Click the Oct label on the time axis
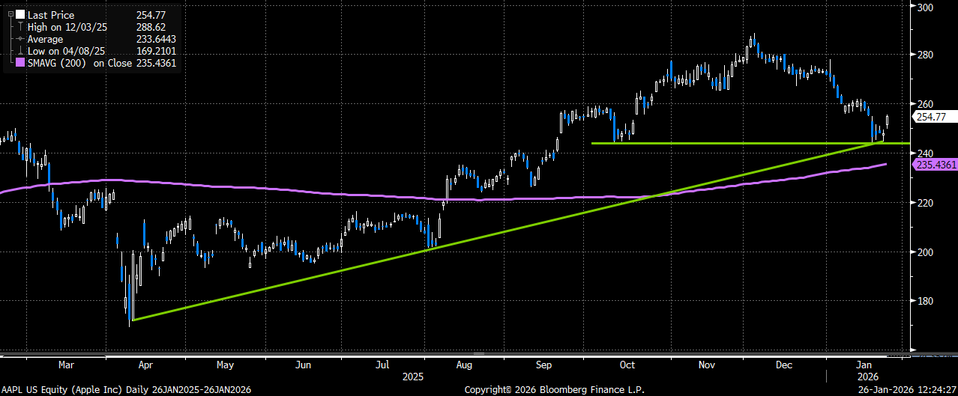Screen dimensions: 958x396 click(627, 366)
